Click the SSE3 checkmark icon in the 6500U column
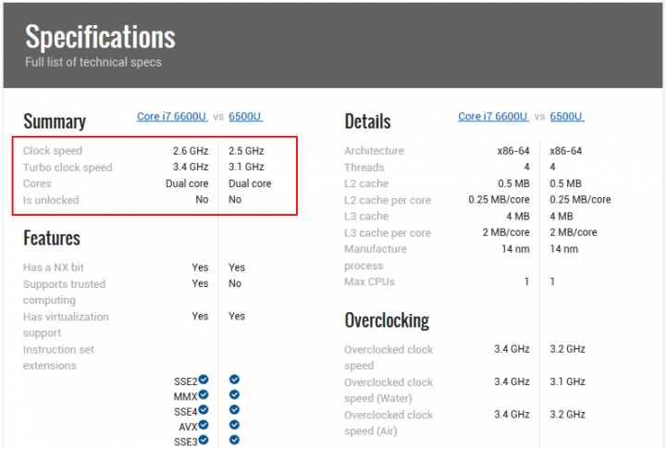 point(234,440)
